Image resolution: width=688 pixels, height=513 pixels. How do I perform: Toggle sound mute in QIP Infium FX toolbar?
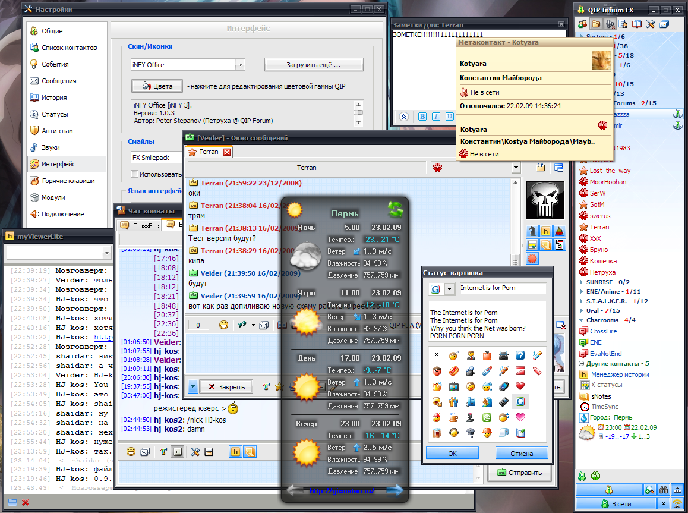point(610,24)
